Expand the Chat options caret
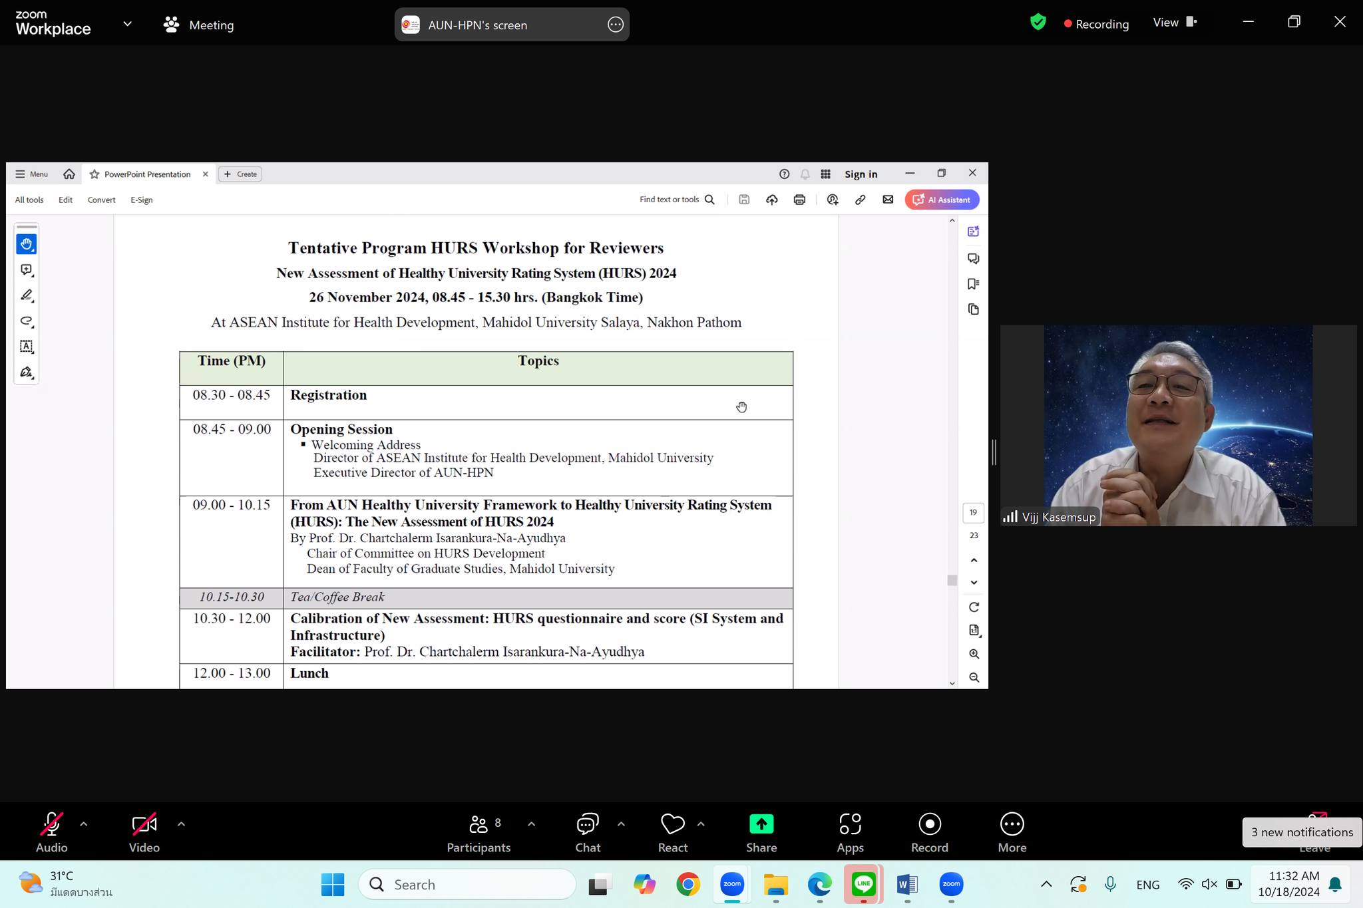This screenshot has height=908, width=1363. point(621,824)
